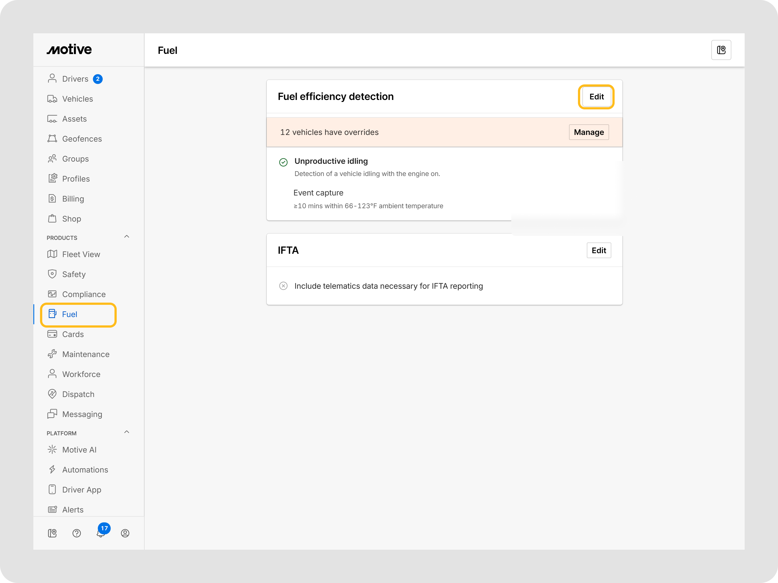Click the IFTA telematics disabled X icon

pos(283,286)
